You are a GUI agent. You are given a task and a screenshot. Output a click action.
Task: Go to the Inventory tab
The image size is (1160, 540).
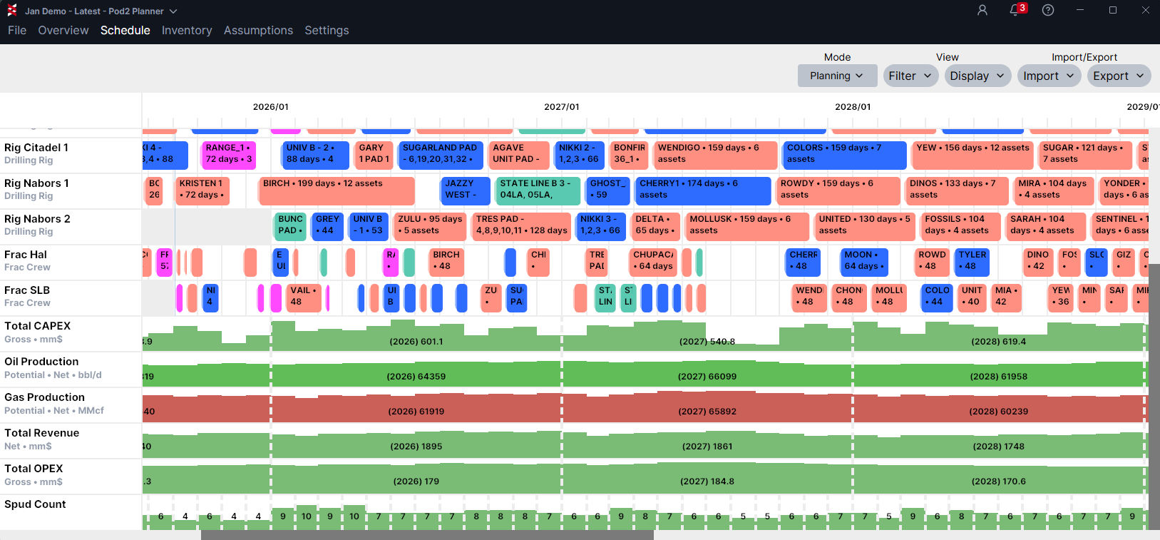187,30
